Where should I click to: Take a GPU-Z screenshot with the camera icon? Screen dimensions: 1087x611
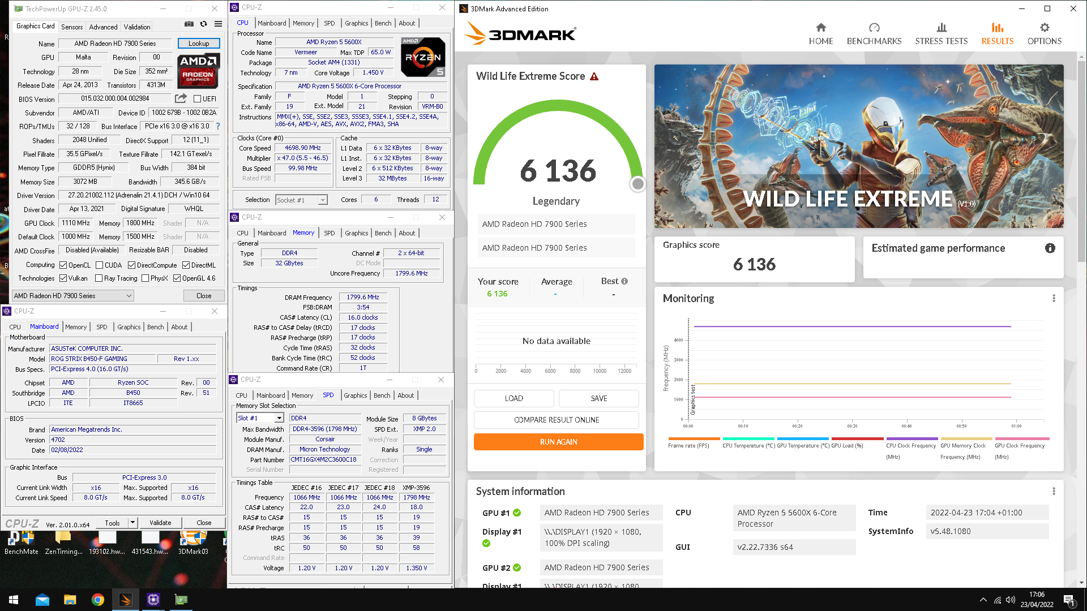tap(189, 24)
